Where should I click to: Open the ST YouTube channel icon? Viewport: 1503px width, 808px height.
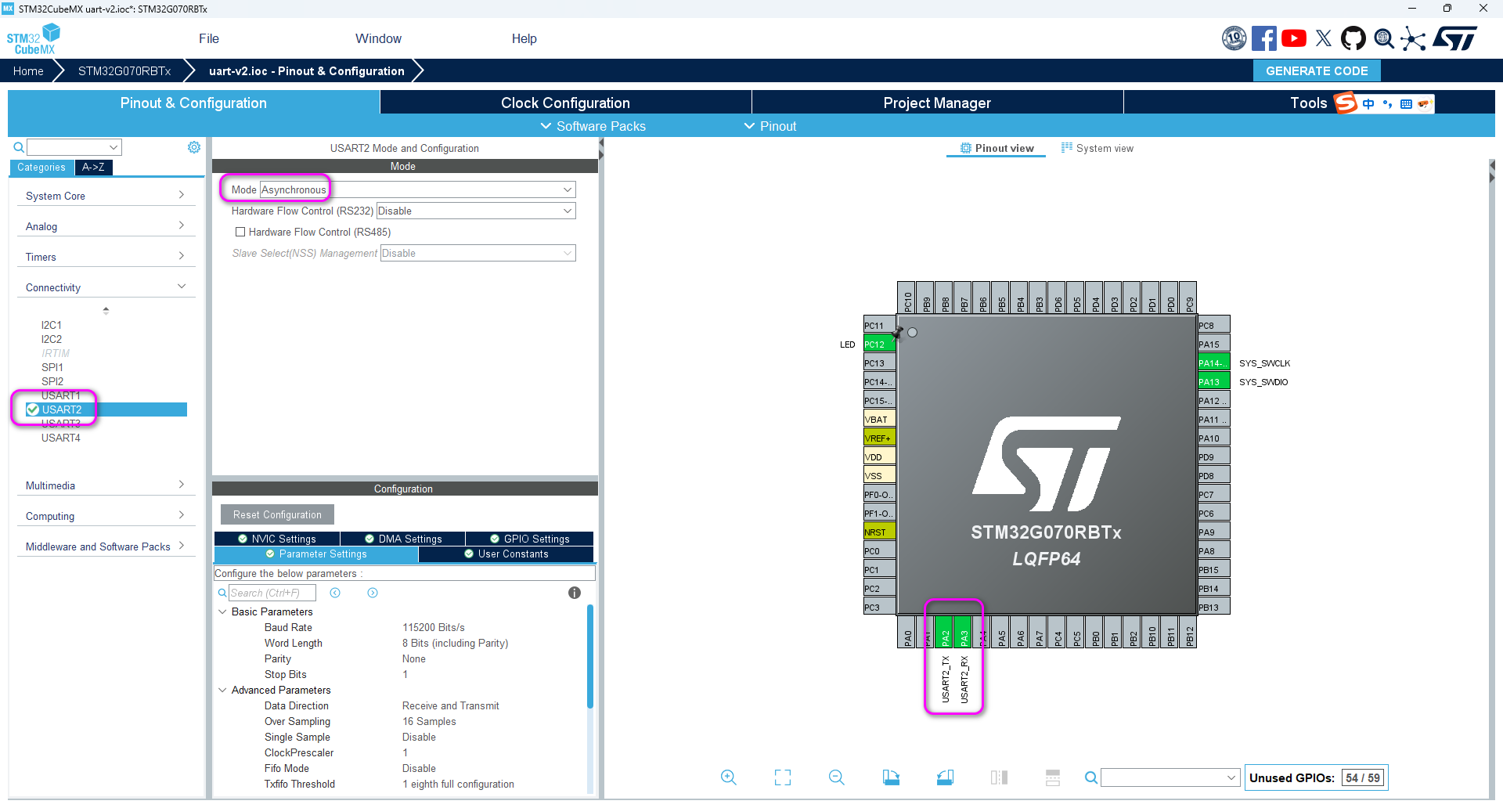click(x=1294, y=38)
